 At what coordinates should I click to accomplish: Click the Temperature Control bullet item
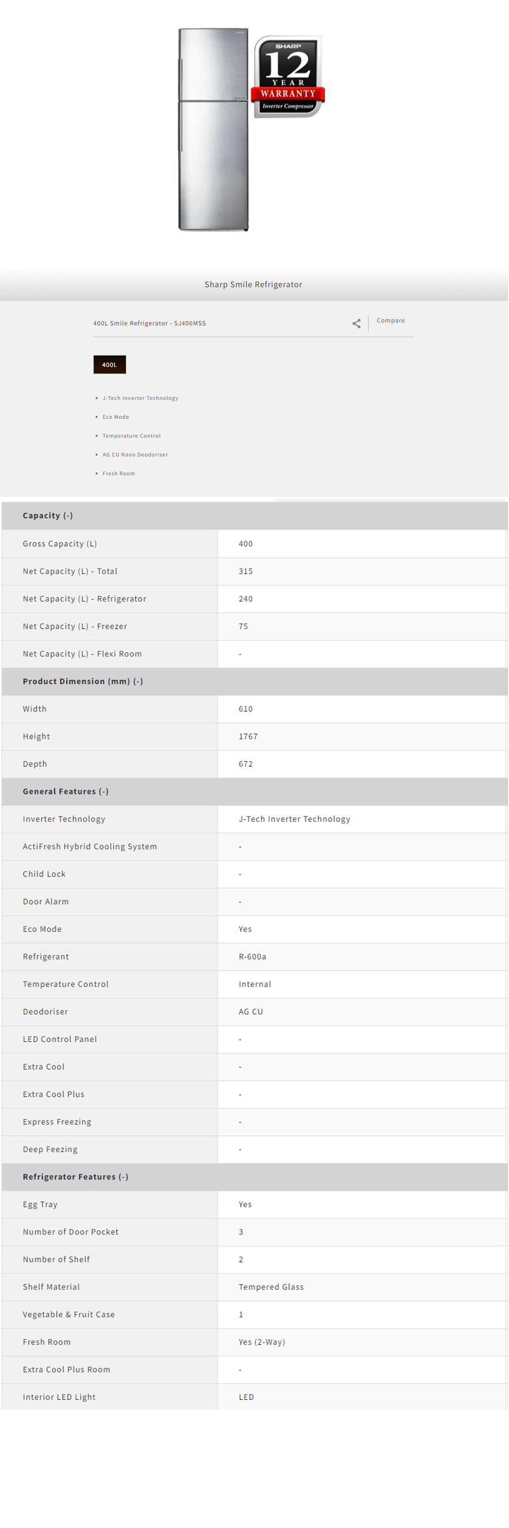(x=131, y=436)
